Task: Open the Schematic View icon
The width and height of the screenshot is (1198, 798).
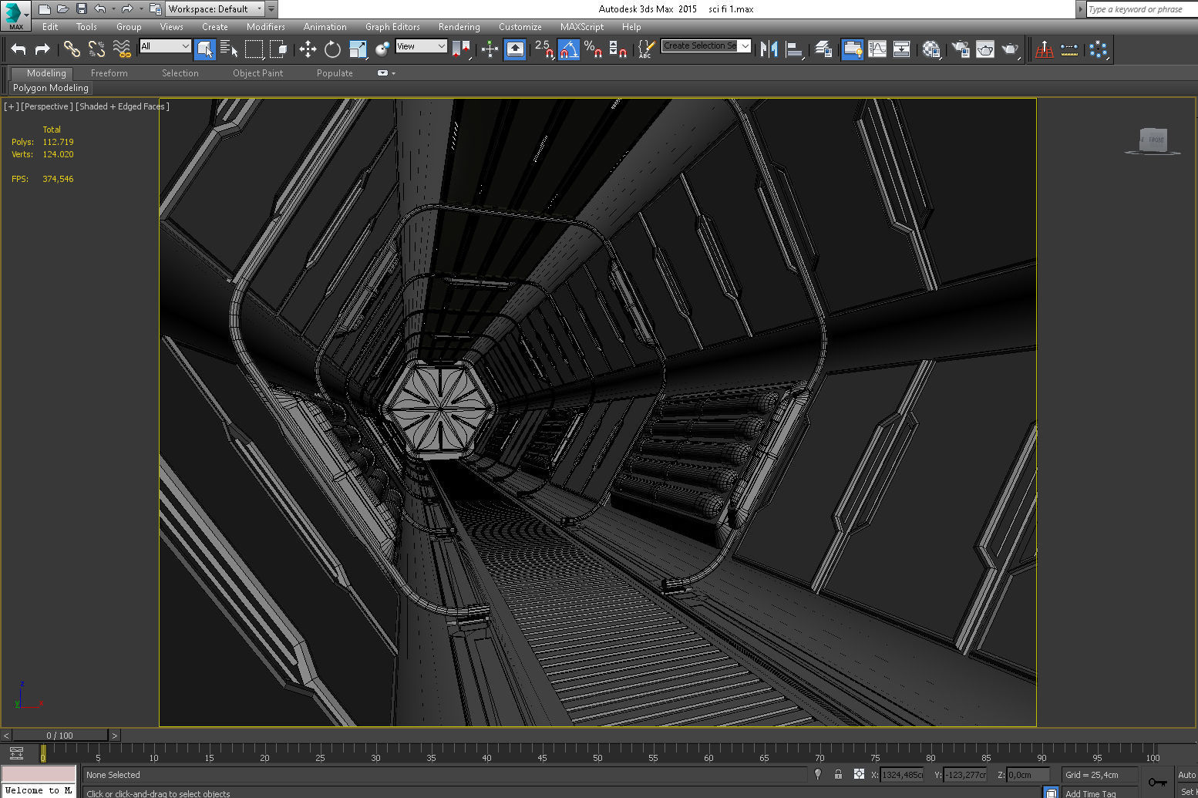Action: (x=902, y=49)
